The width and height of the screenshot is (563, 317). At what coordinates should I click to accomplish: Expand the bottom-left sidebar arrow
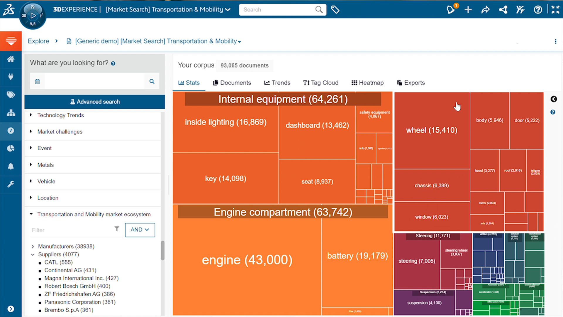pyautogui.click(x=11, y=309)
